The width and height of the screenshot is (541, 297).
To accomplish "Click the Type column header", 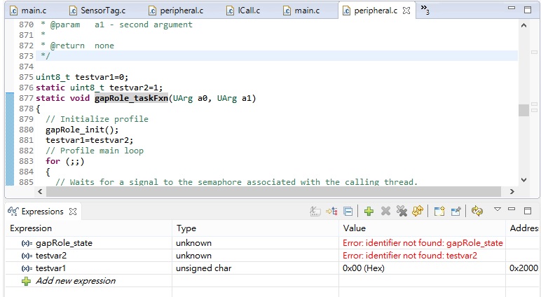I will 186,228.
